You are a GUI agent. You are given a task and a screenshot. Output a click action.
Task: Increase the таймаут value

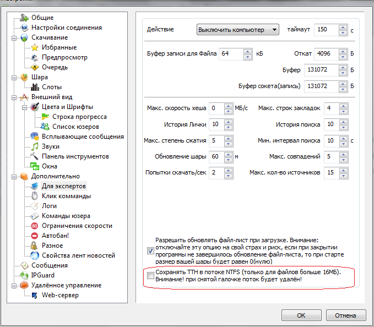click(x=343, y=27)
